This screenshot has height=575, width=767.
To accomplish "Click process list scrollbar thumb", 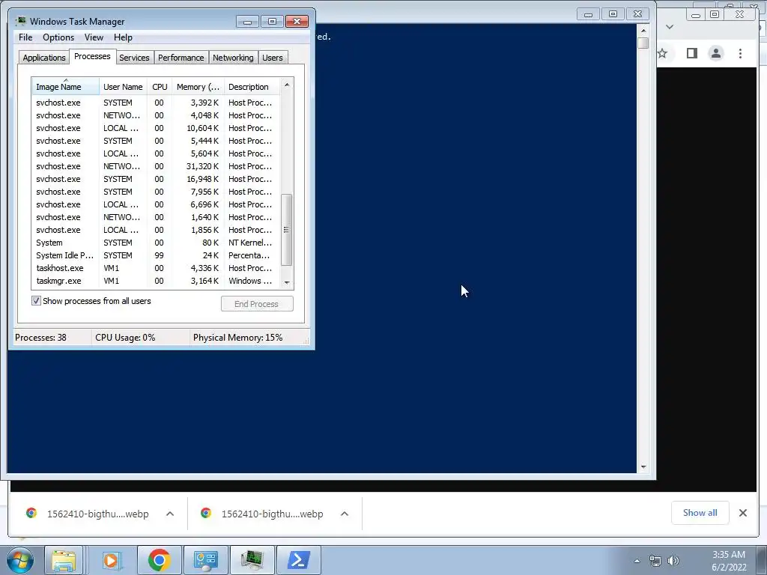I will [x=287, y=230].
